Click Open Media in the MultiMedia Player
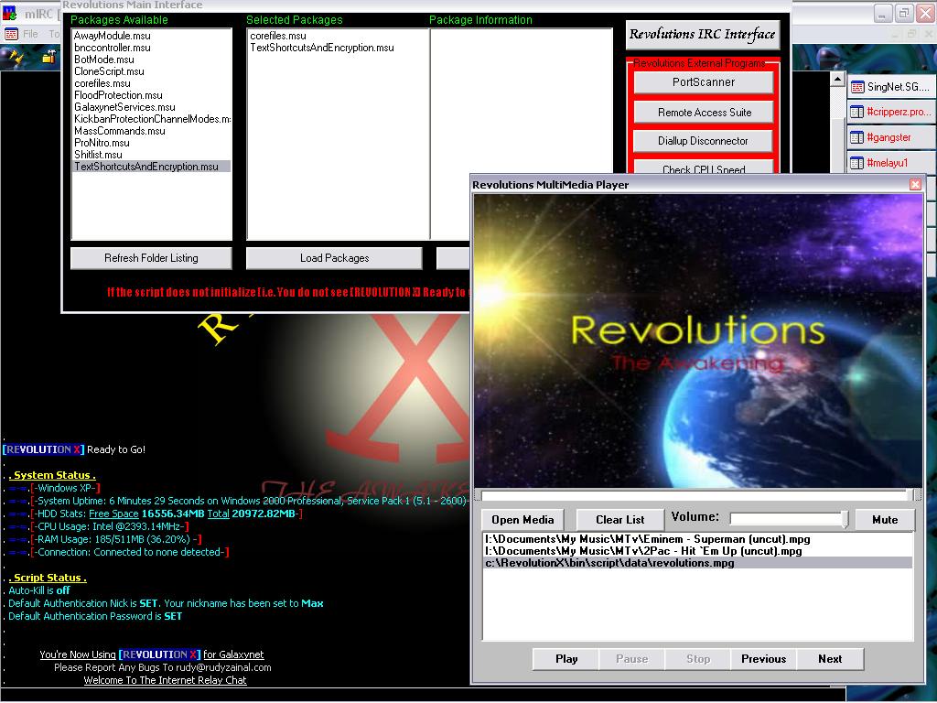This screenshot has width=937, height=703. [522, 520]
